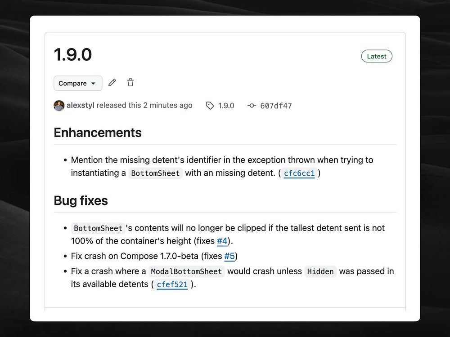The height and width of the screenshot is (337, 450).
Task: Click the commit icon beside 607df47
Action: (x=252, y=106)
